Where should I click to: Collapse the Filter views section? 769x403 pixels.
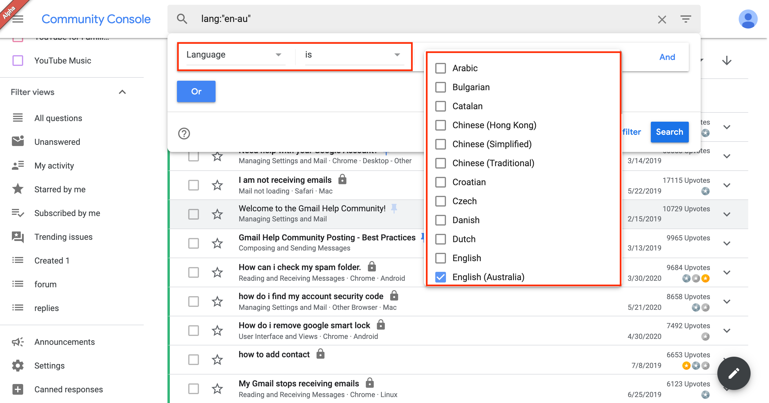tap(122, 92)
